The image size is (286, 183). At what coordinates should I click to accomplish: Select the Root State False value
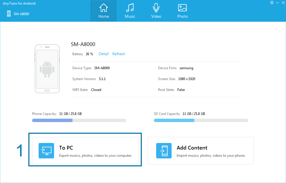click(181, 90)
